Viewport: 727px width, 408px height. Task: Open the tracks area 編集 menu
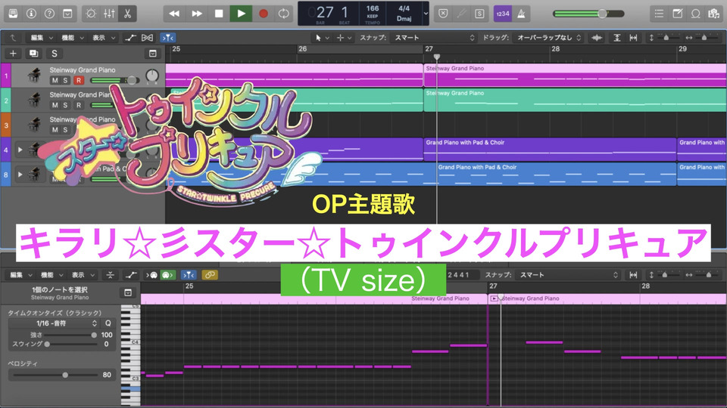[41, 38]
